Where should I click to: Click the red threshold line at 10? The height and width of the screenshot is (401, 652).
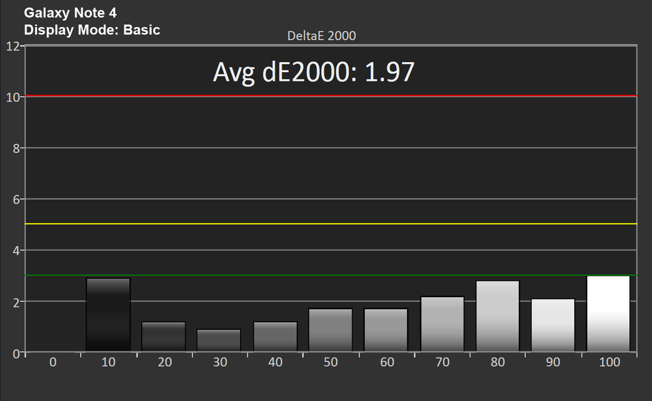pyautogui.click(x=330, y=96)
